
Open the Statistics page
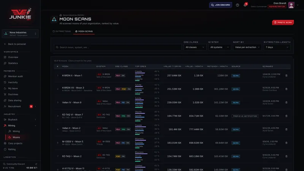pyautogui.click(x=13, y=63)
